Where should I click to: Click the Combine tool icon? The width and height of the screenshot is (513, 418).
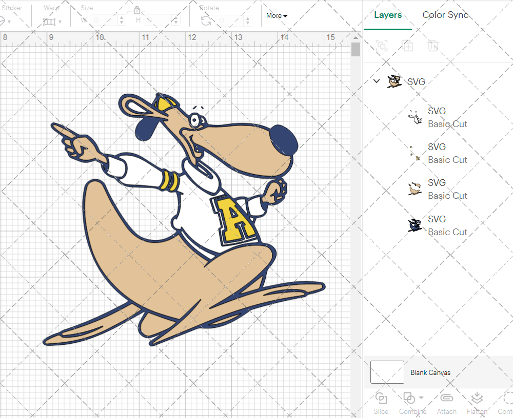[409, 398]
